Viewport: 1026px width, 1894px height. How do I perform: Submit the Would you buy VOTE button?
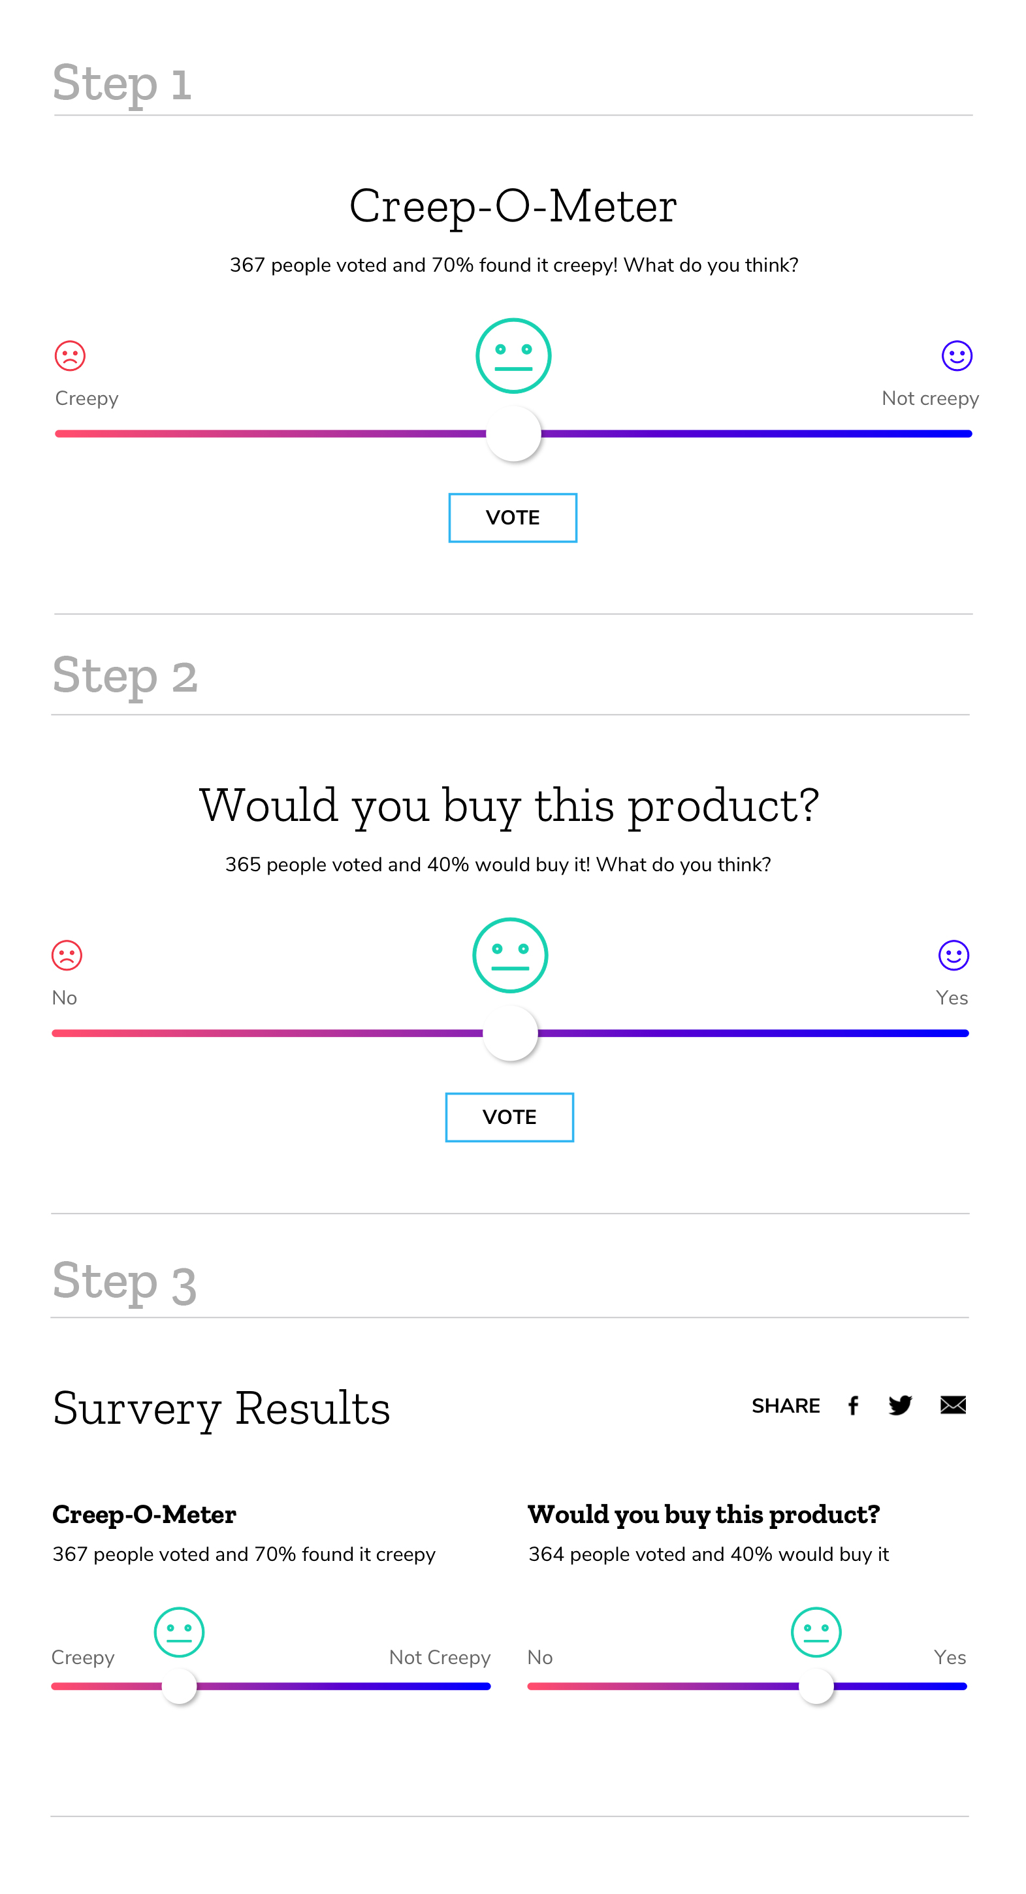tap(509, 1117)
